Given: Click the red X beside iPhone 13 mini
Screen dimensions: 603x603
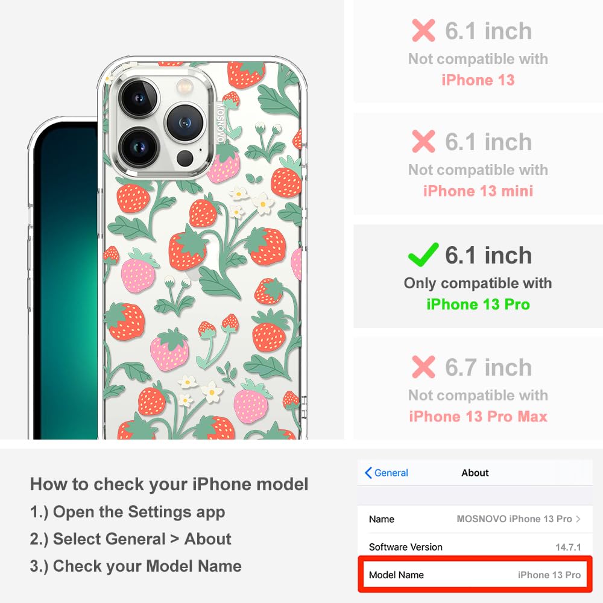Looking at the screenshot, I should [423, 141].
